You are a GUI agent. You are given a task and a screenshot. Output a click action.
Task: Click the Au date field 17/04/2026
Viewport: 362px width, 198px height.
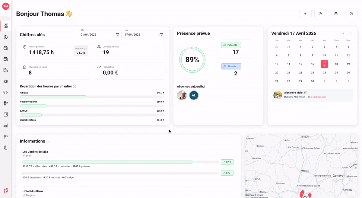[x=144, y=35]
